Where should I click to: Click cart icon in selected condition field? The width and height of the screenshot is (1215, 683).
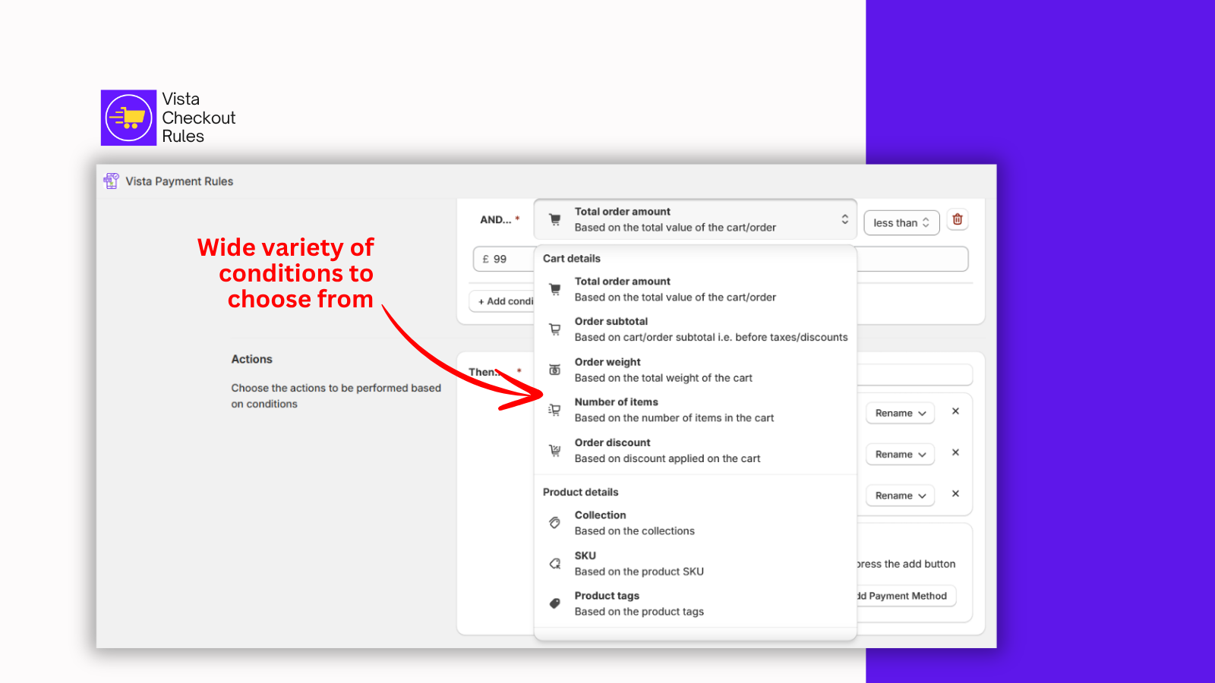point(555,219)
